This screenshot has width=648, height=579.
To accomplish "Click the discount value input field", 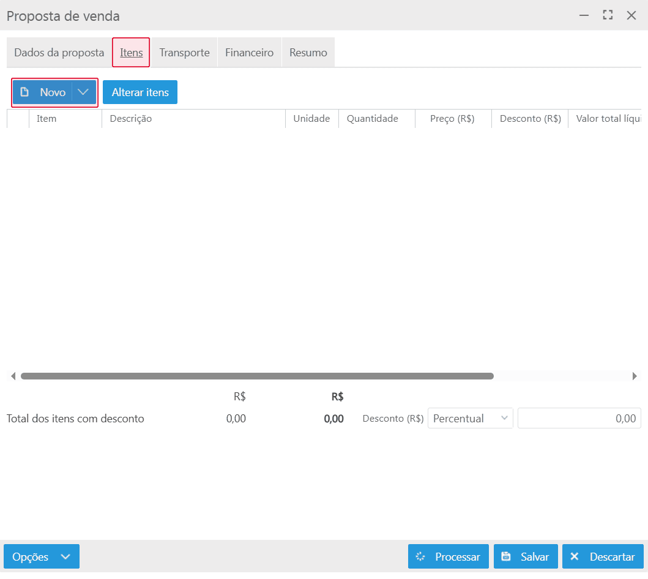I will click(579, 419).
